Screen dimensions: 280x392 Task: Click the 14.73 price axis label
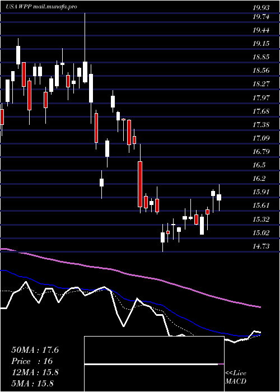tap(261, 247)
